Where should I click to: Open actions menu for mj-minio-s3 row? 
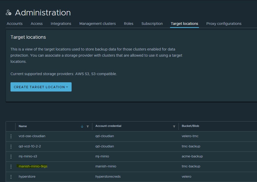tap(11, 156)
